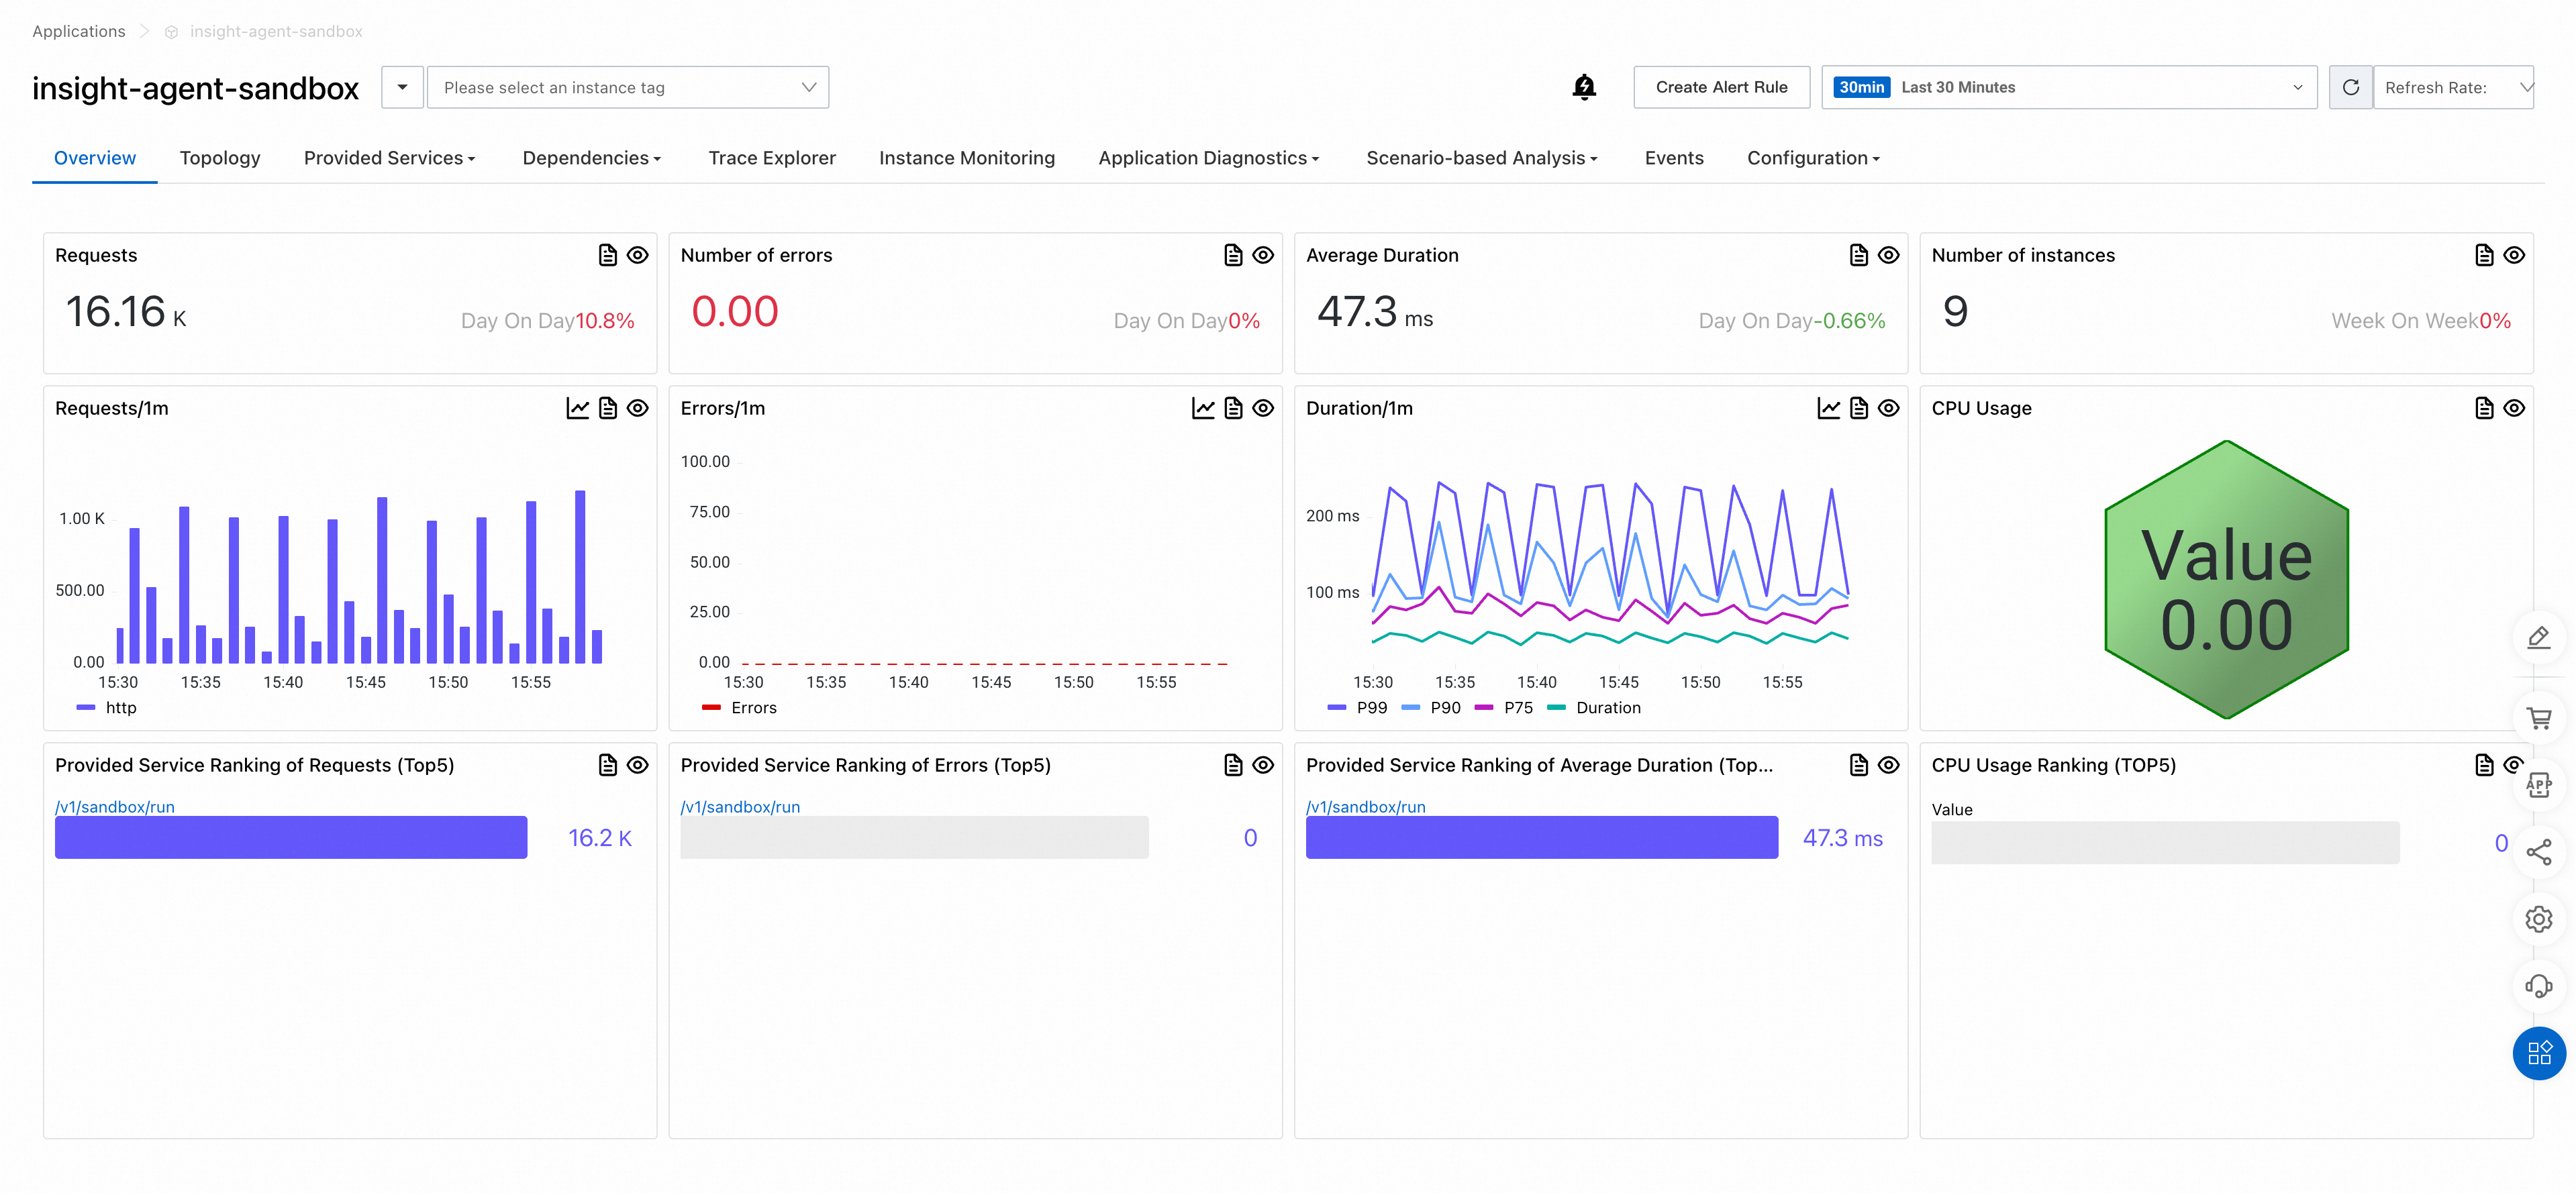This screenshot has width=2576, height=1193.
Task: Click the blue widgets floating button
Action: tap(2538, 1053)
